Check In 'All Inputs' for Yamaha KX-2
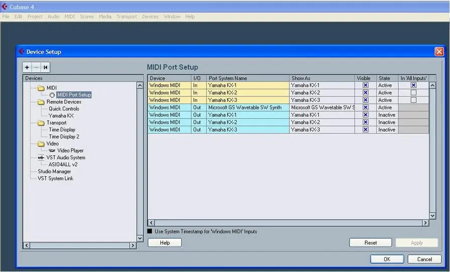This screenshot has width=450, height=272. (413, 93)
